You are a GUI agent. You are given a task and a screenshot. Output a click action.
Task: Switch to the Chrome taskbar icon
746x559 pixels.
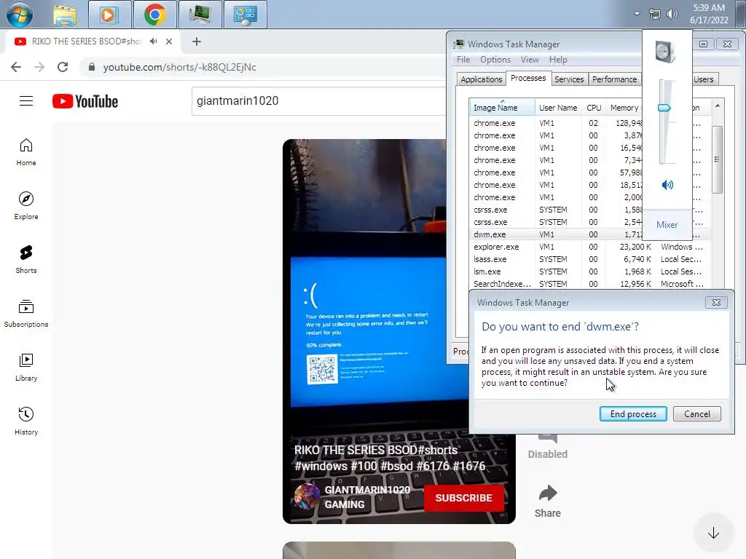[154, 15]
